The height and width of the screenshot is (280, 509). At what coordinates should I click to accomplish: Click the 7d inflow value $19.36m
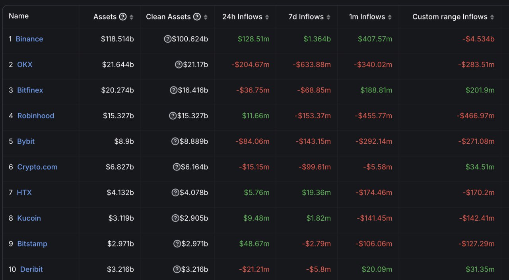pos(317,192)
